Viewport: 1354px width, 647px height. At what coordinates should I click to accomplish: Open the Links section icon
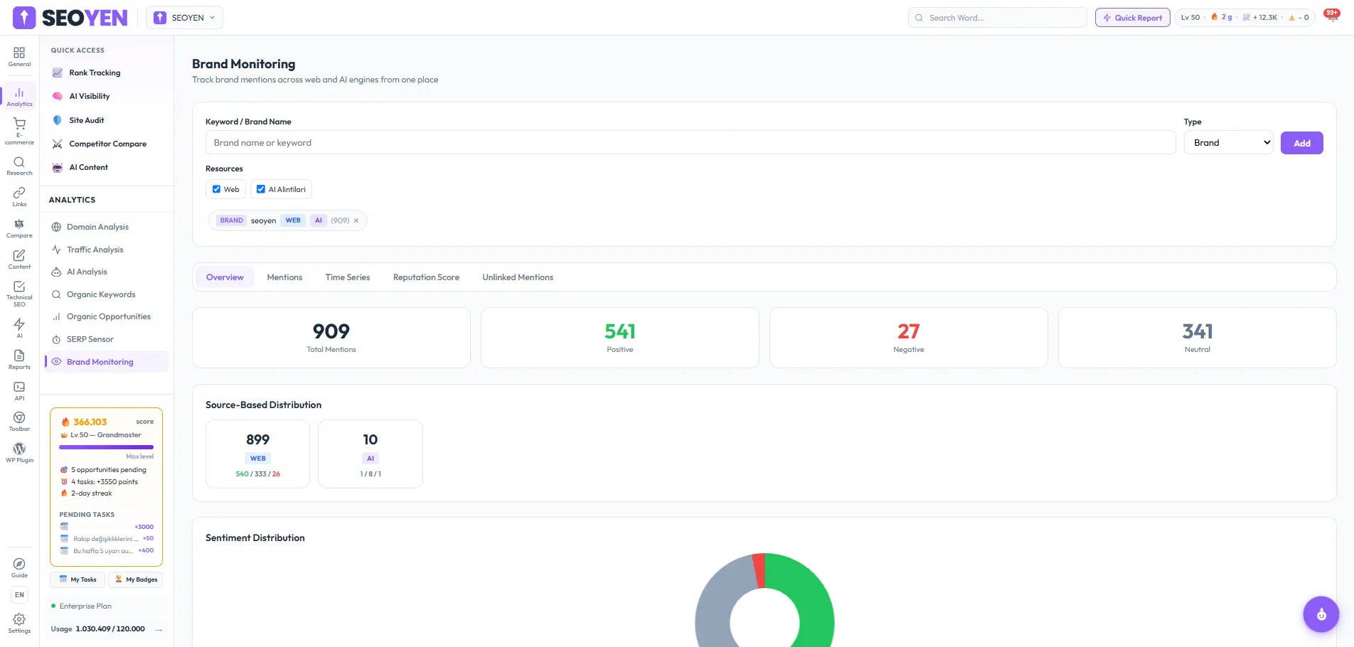[19, 193]
